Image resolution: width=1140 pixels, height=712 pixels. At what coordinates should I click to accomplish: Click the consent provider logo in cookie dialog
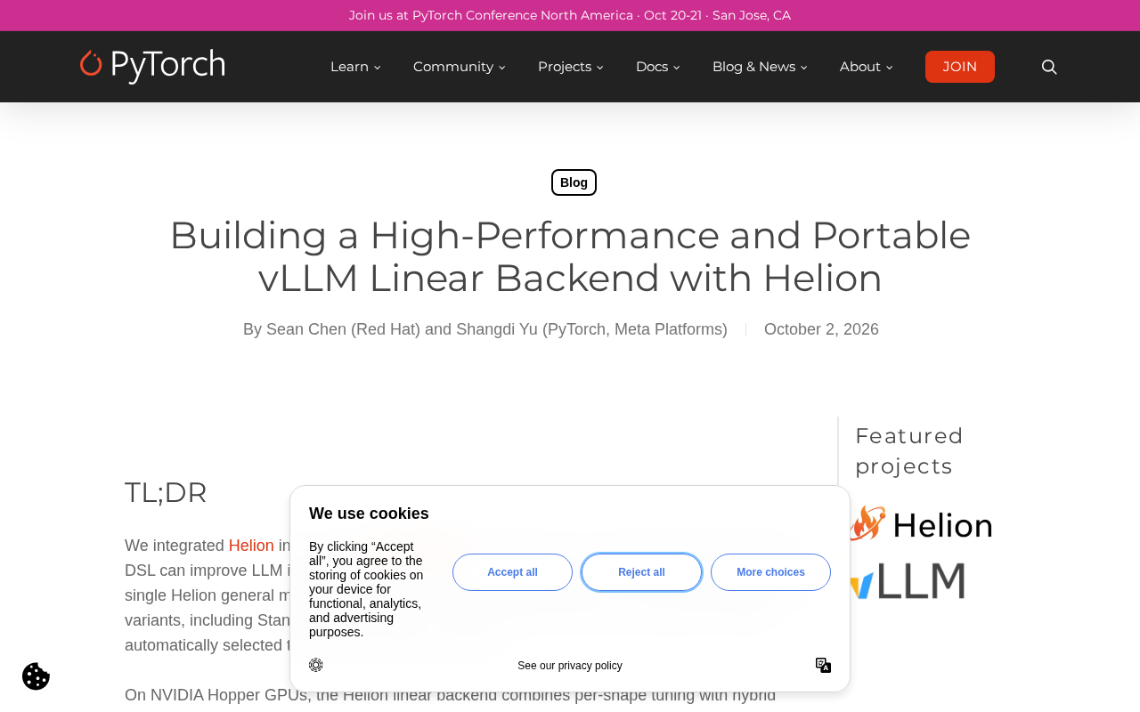[x=316, y=665]
